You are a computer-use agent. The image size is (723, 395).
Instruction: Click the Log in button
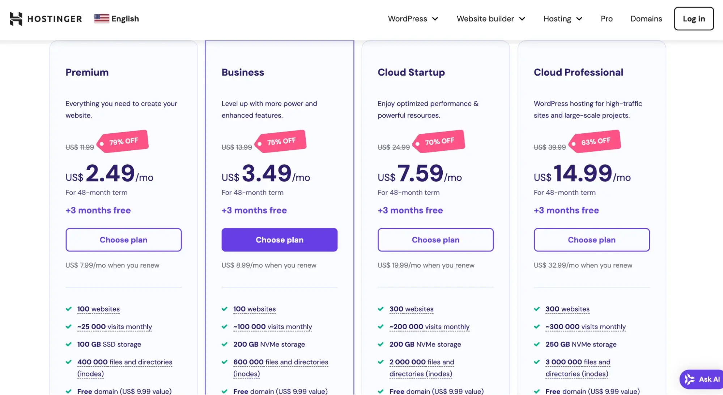coord(694,19)
